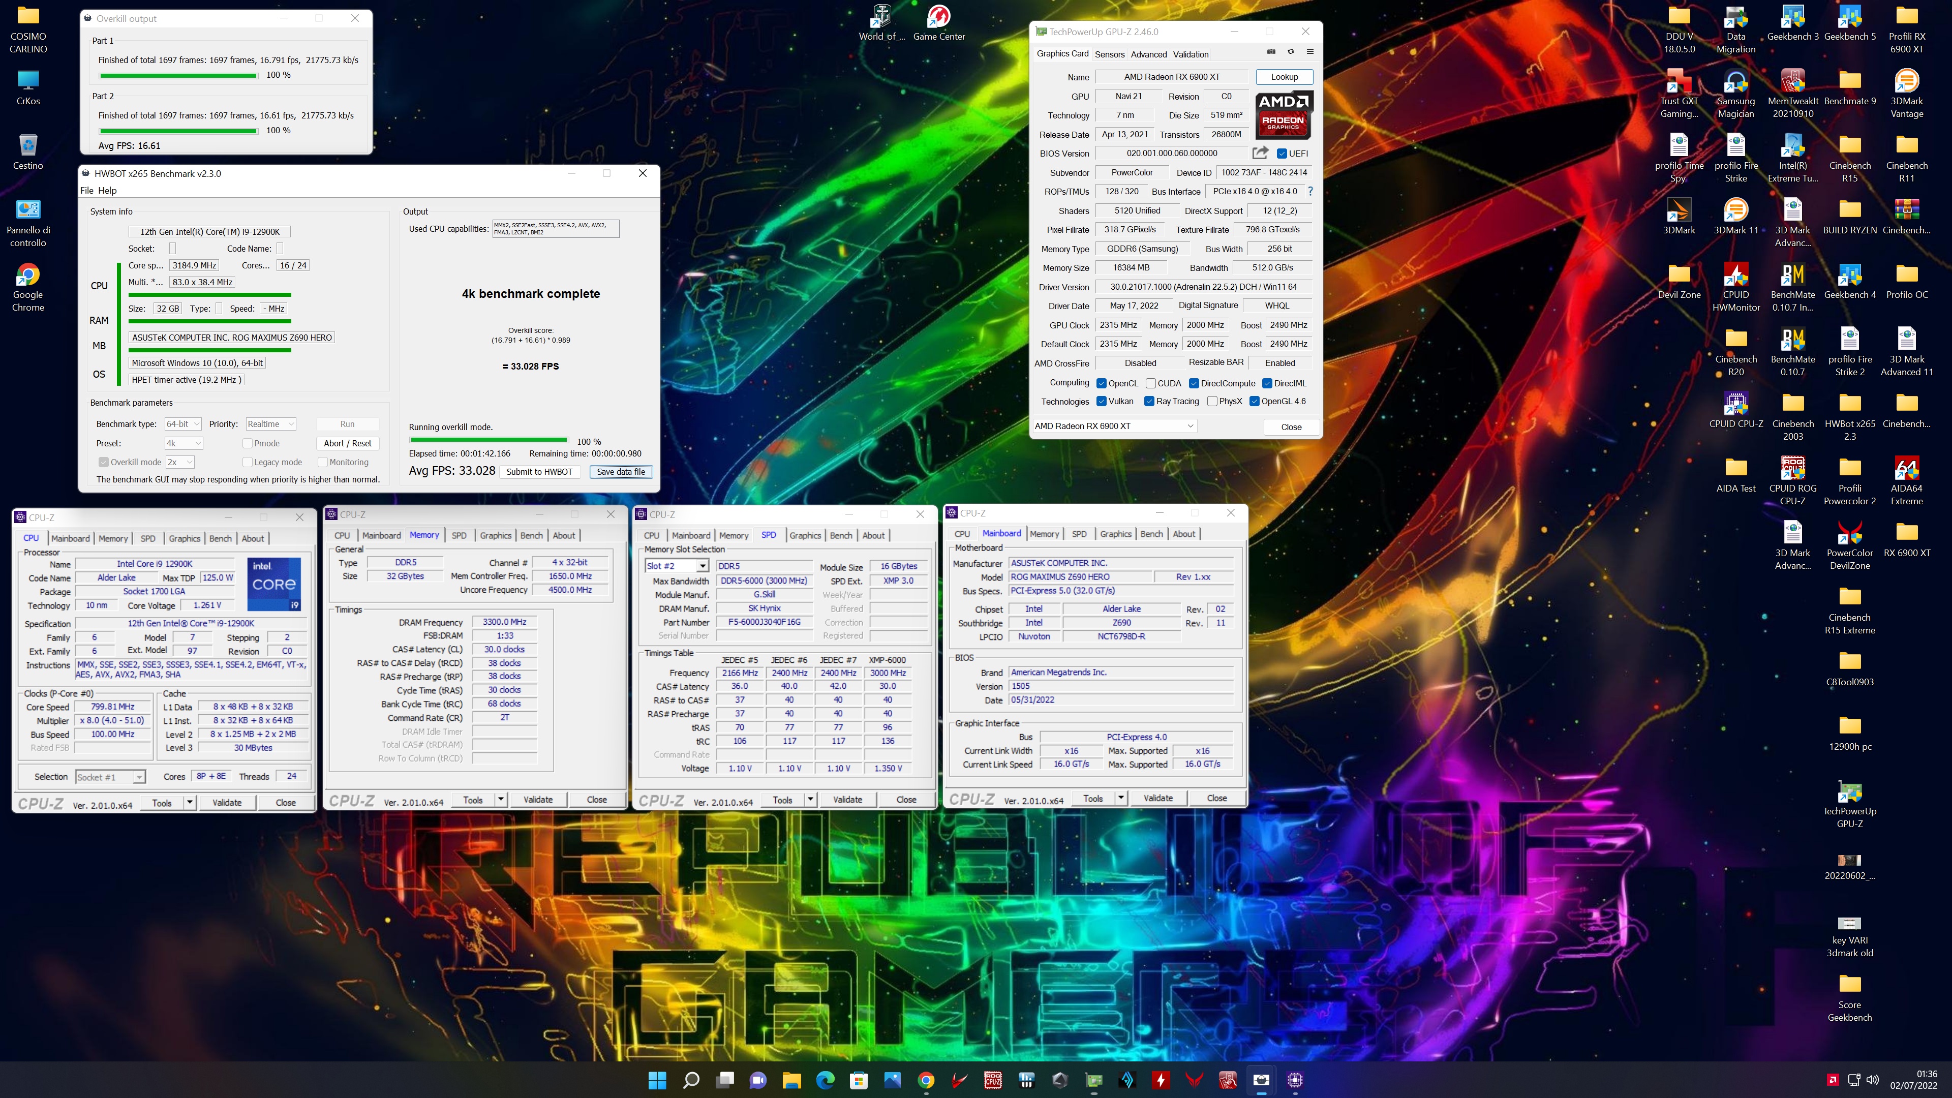Open Tools dropdown arrow in CPU-Z Memory window
This screenshot has height=1098, width=1952.
coord(500,800)
